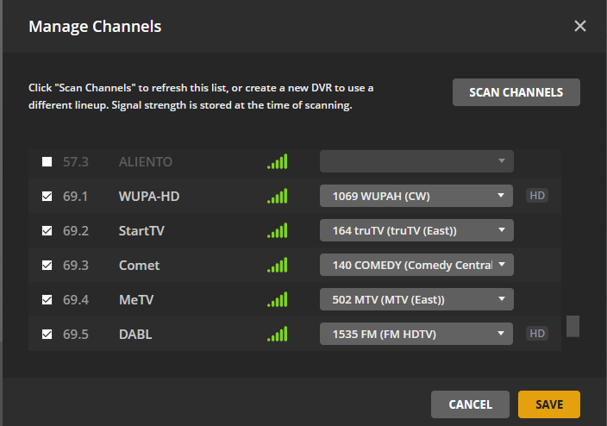The image size is (607, 426).
Task: Uncheck the 69.1 WUPA-HD channel
Action: coord(47,196)
